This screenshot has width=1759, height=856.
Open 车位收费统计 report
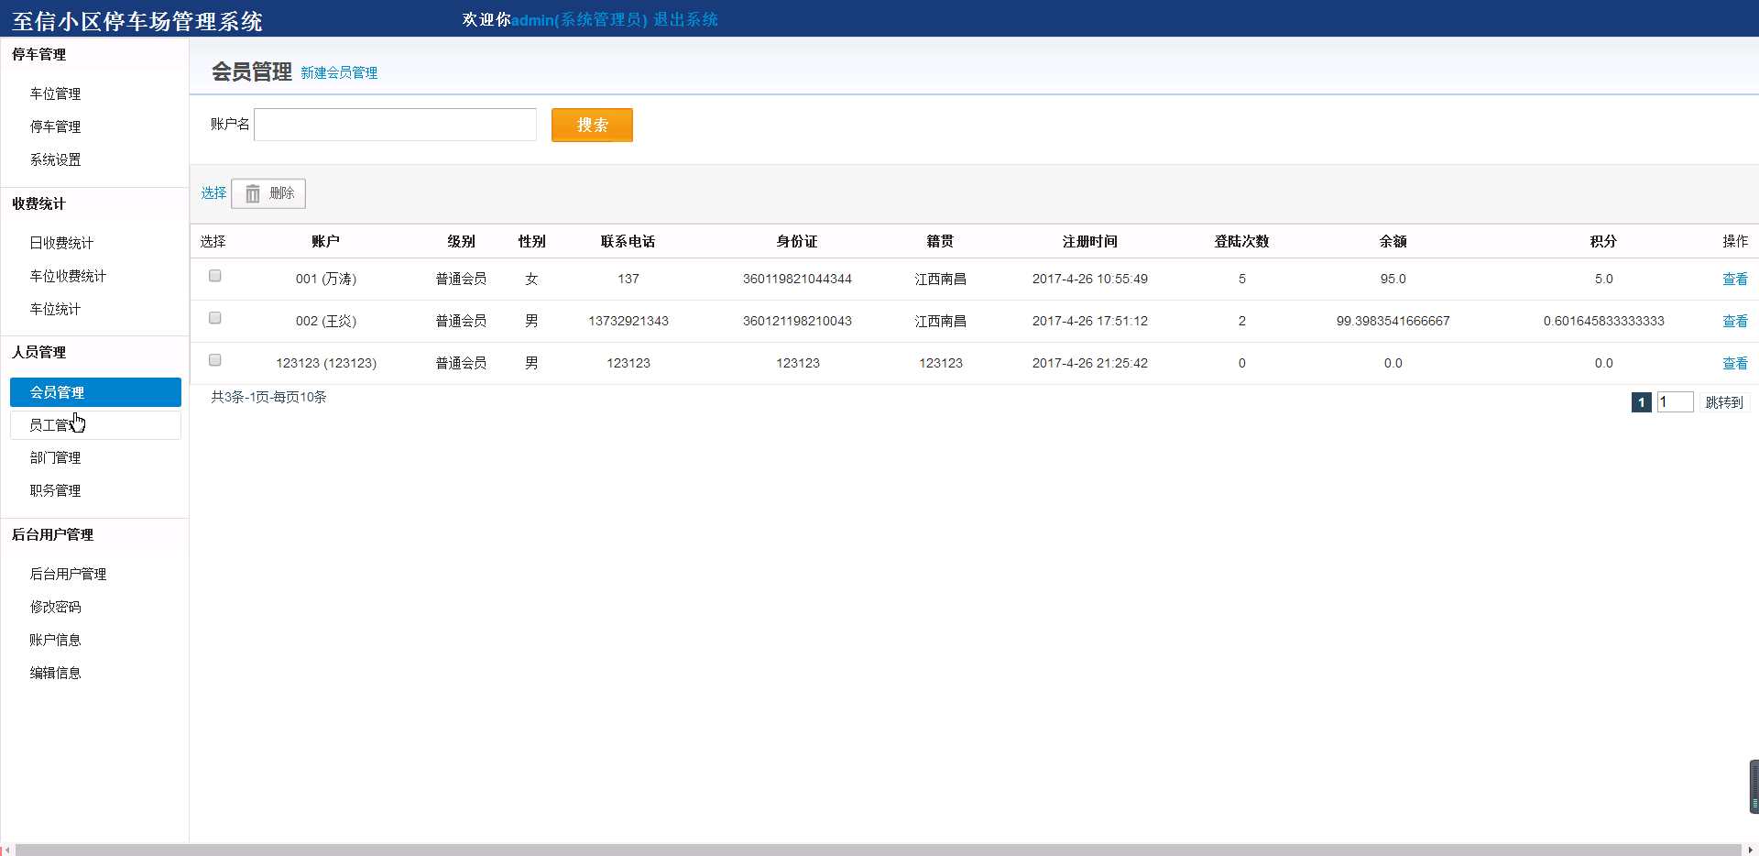pos(68,276)
